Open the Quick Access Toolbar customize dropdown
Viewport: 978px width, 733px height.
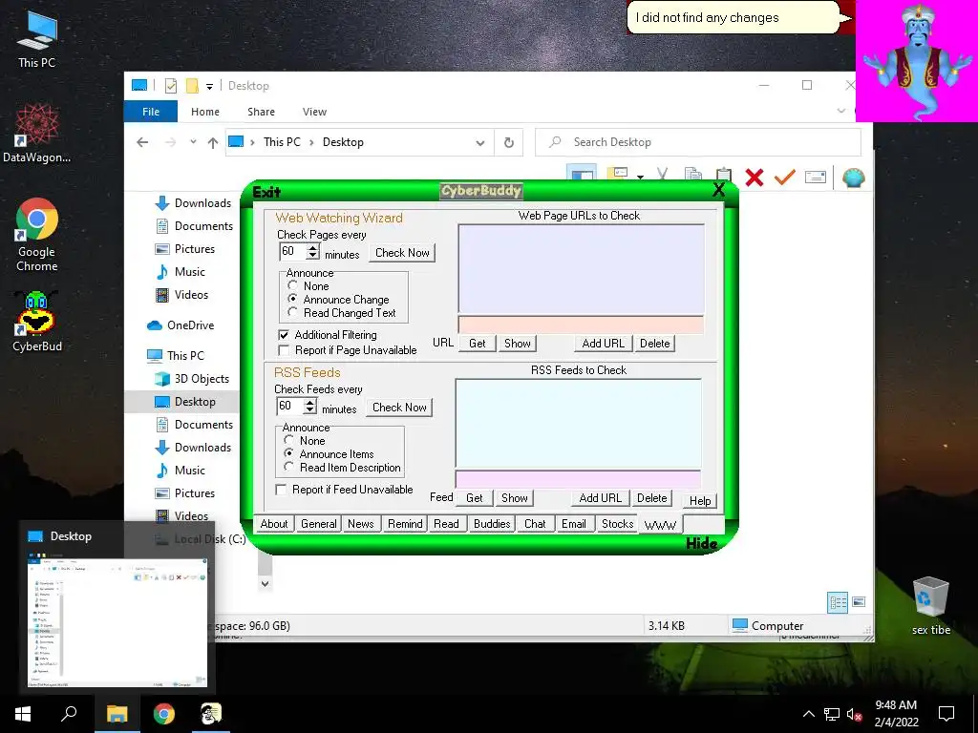tap(209, 86)
